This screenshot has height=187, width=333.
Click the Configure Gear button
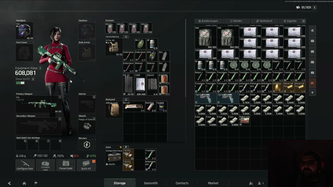pos(25,165)
